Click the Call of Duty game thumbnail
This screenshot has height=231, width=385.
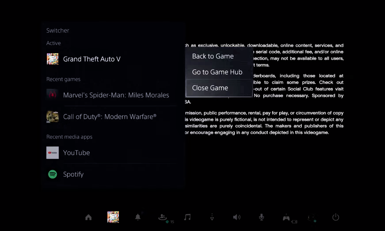pyautogui.click(x=52, y=117)
